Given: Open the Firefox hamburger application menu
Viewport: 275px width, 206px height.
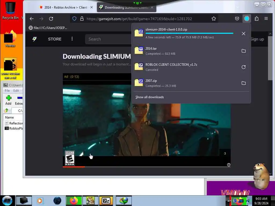Looking at the screenshot, I should [266, 19].
